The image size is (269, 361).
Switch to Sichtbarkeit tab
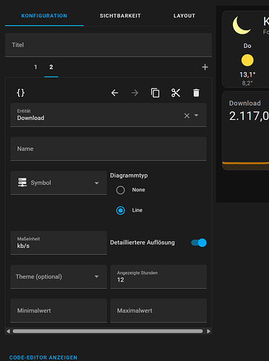120,16
